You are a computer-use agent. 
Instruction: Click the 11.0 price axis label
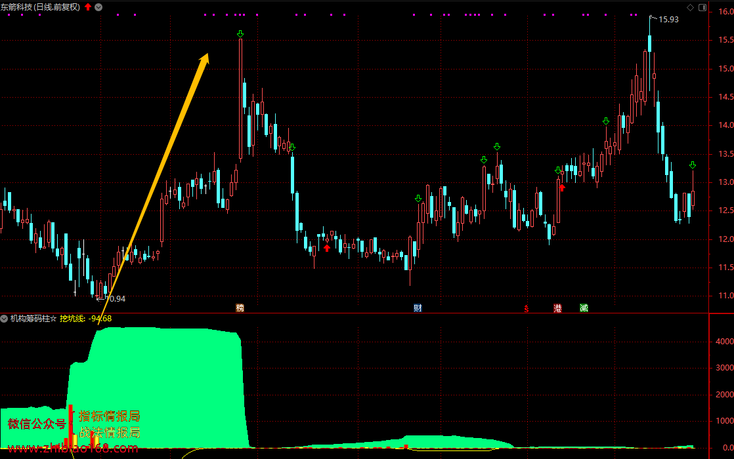pos(726,296)
